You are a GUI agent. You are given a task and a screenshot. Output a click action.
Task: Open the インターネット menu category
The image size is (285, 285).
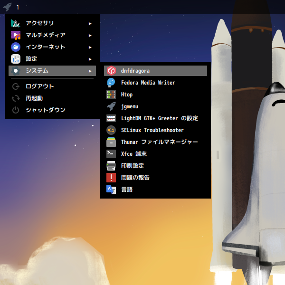[x=52, y=47]
